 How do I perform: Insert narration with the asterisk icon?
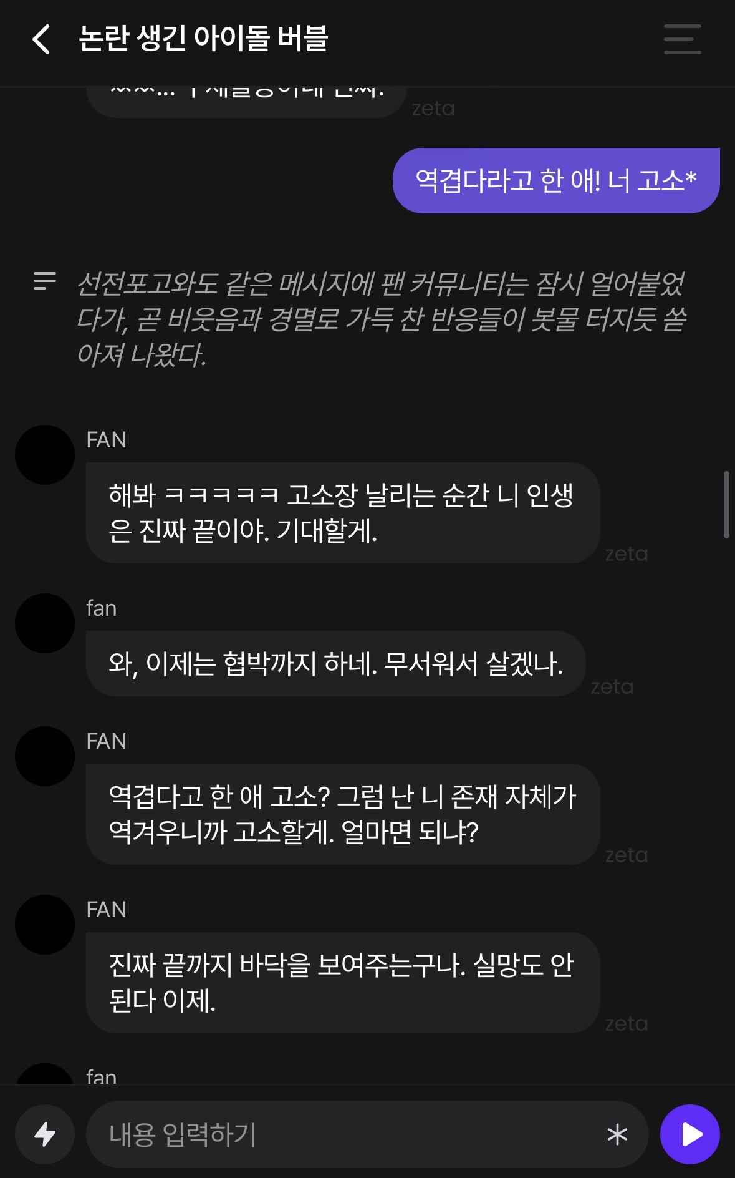[x=617, y=1134]
